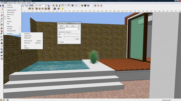This screenshot has height=101, width=181.
Task: Click the Podium arrow expand button
Action: [78, 26]
